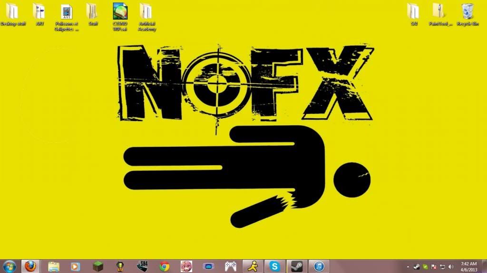Launch Minecraft from the taskbar
This screenshot has width=487, height=273.
(98, 266)
